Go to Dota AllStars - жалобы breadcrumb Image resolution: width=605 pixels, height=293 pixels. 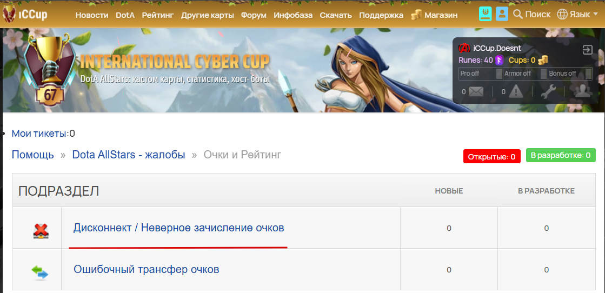[129, 155]
